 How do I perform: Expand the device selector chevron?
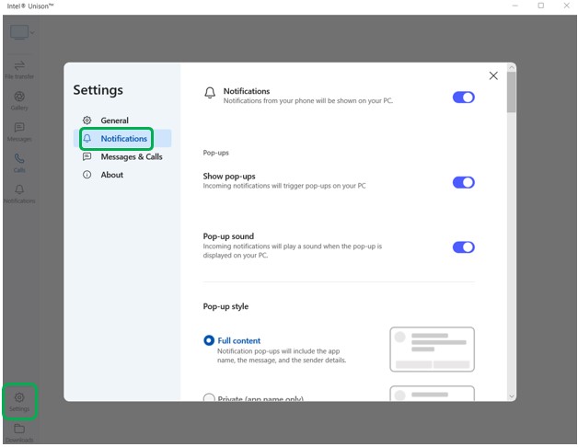point(32,32)
